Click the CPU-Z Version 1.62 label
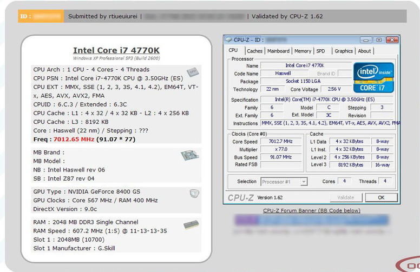420x272 pixels. (x=270, y=197)
